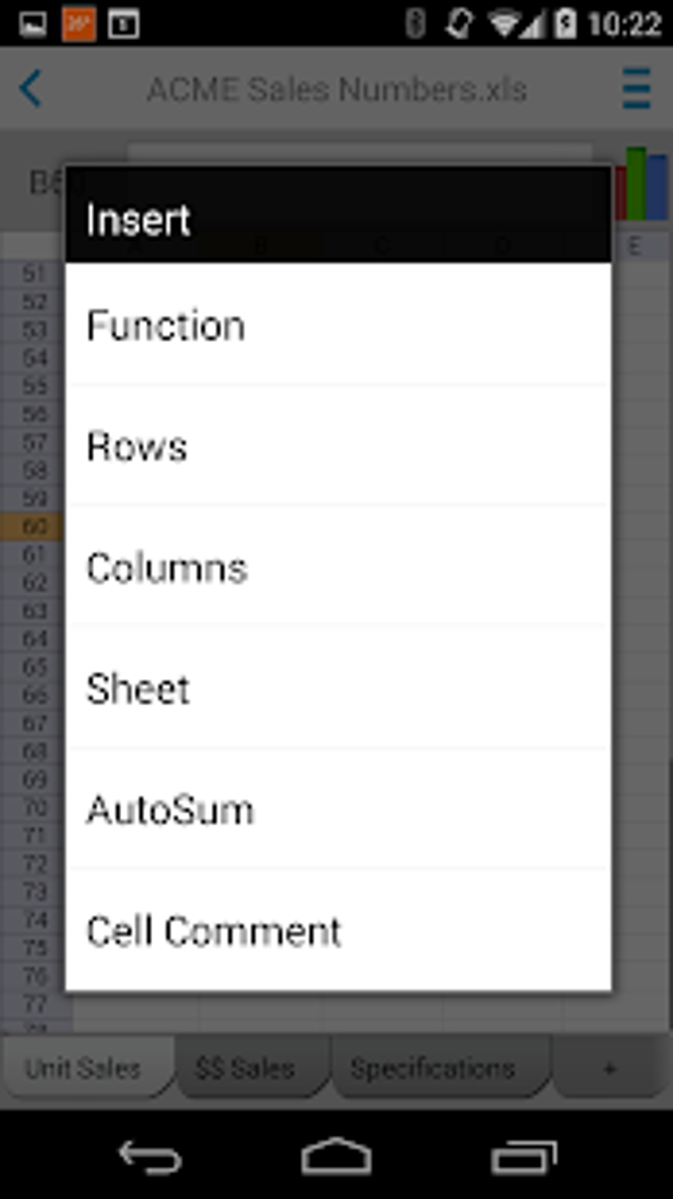Select Function from the Insert menu
673x1199 pixels.
[338, 325]
